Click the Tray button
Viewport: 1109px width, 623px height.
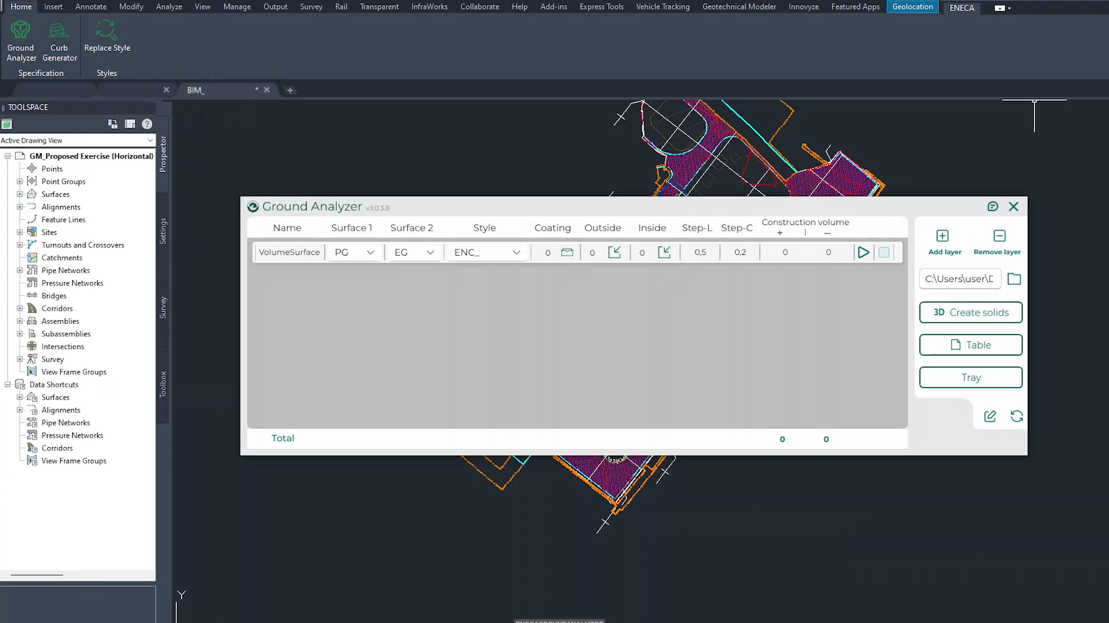(x=970, y=377)
